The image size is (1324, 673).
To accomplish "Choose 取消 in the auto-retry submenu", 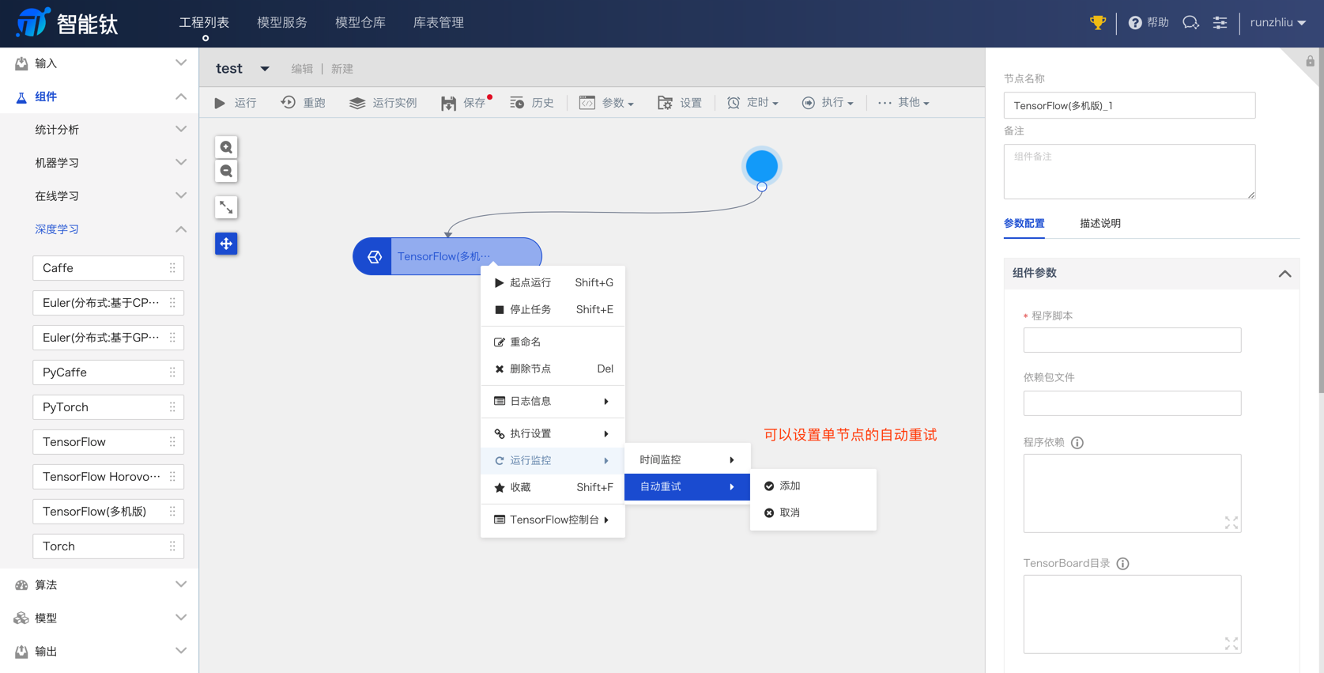I will pos(790,513).
